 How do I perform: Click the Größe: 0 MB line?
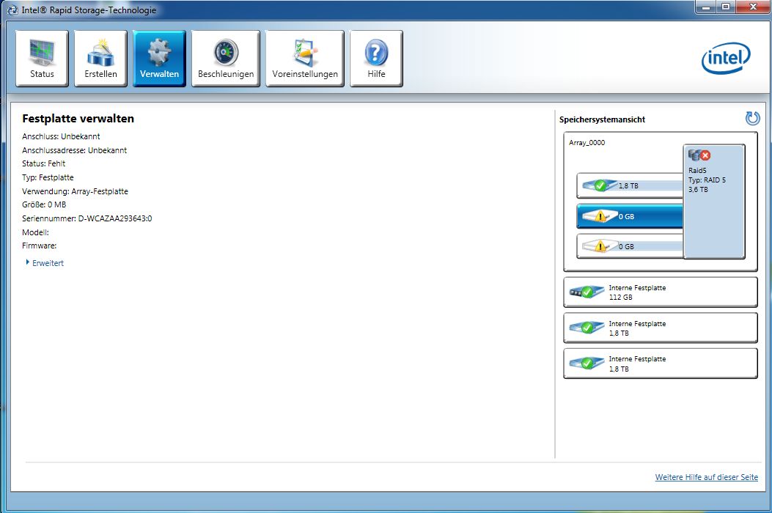point(44,204)
